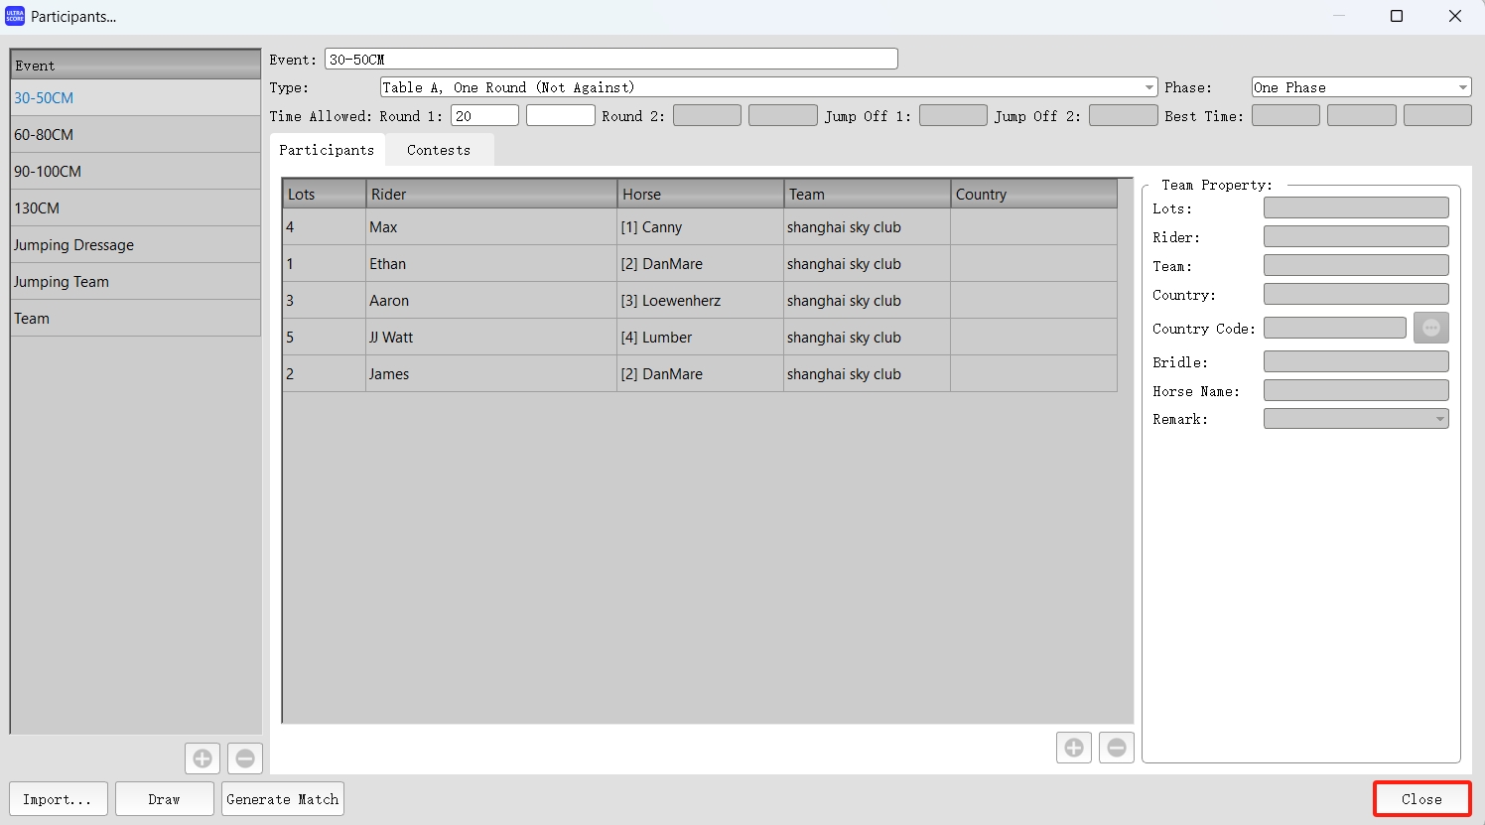Image resolution: width=1485 pixels, height=825 pixels.
Task: Select the Participants tab
Action: [x=328, y=149]
